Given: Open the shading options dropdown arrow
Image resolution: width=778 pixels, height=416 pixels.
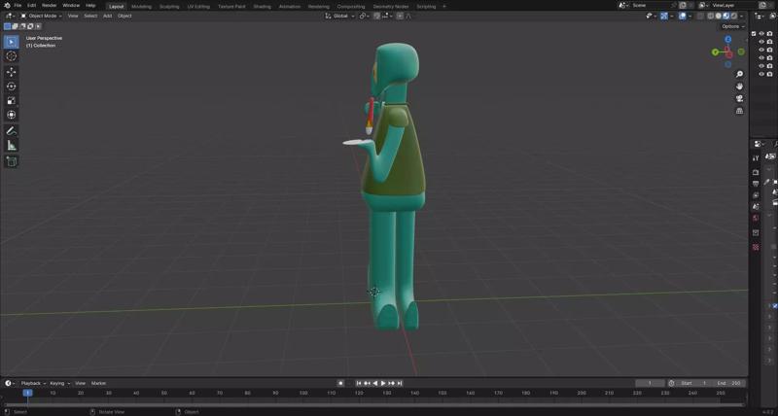Looking at the screenshot, I should click(741, 16).
